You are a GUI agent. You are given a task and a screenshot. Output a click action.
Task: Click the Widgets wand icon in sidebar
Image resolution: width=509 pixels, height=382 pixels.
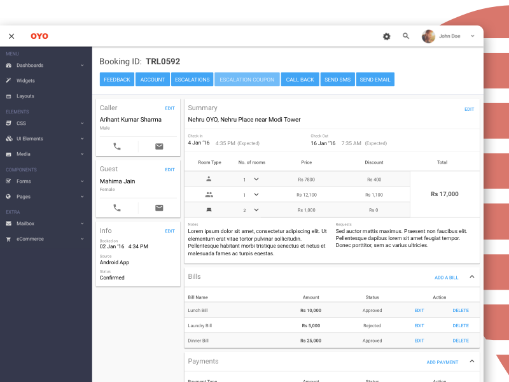[x=9, y=81]
